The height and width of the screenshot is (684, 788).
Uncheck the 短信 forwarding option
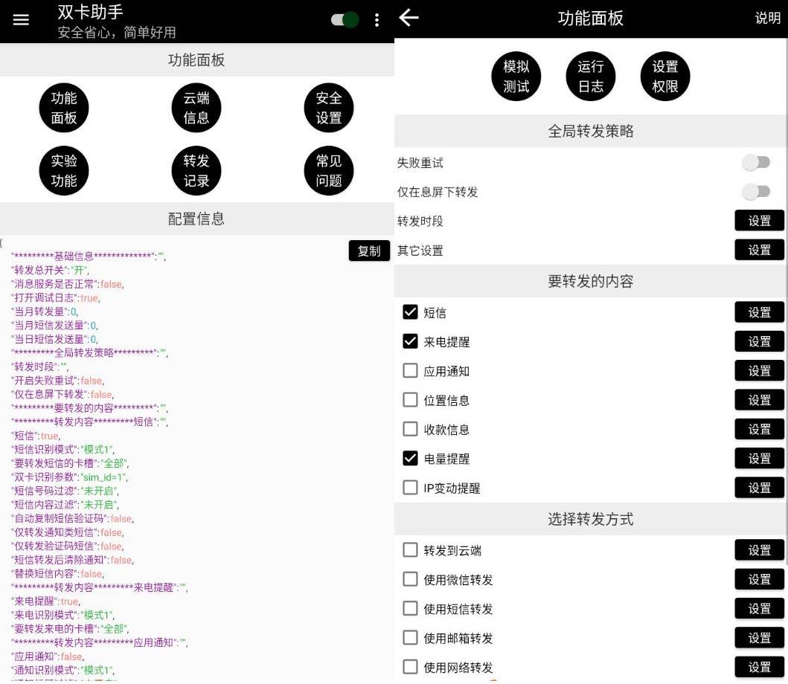pos(410,312)
